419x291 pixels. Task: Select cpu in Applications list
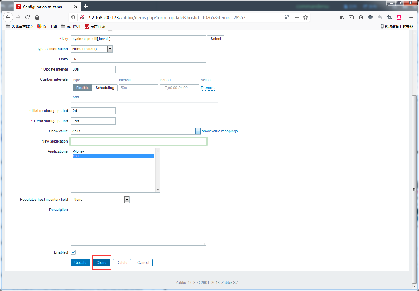click(113, 156)
